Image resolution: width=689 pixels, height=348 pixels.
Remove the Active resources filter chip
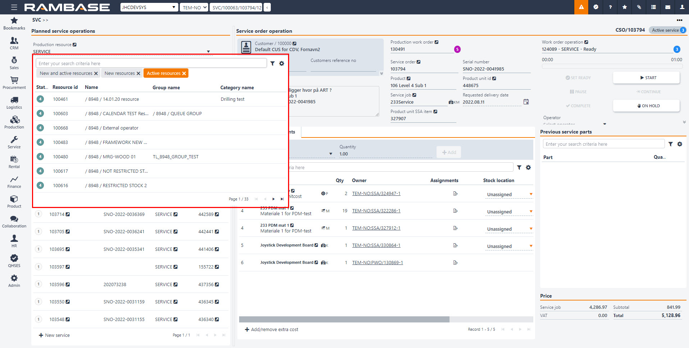[184, 73]
